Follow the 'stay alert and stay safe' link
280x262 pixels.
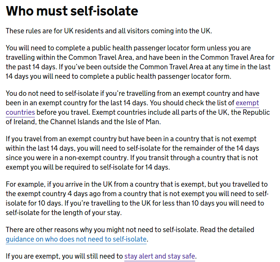[x=160, y=256]
